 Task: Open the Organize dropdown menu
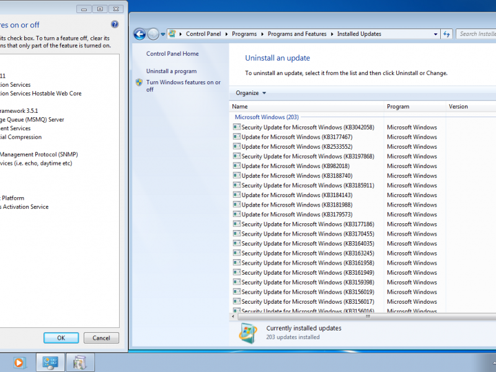click(x=251, y=93)
